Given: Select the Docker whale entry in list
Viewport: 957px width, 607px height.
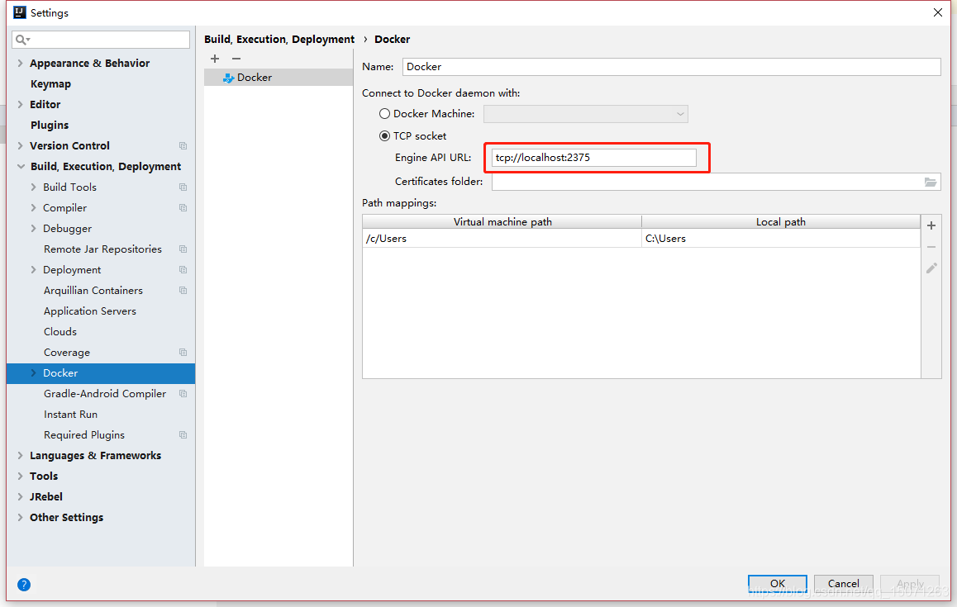Looking at the screenshot, I should (279, 78).
